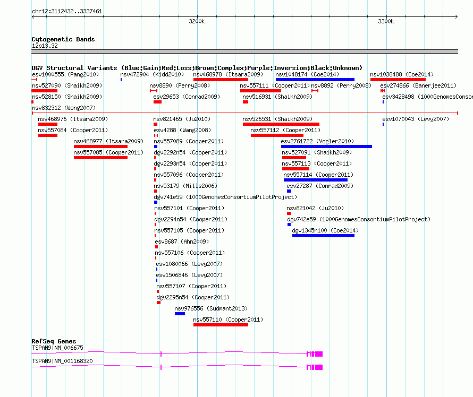Click the nsv468978 (Itsara2009) variant label

point(228,74)
